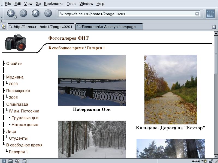Click the vertical scrollbar down arrow
Screen dimensions: 218x163
pos(216,156)
